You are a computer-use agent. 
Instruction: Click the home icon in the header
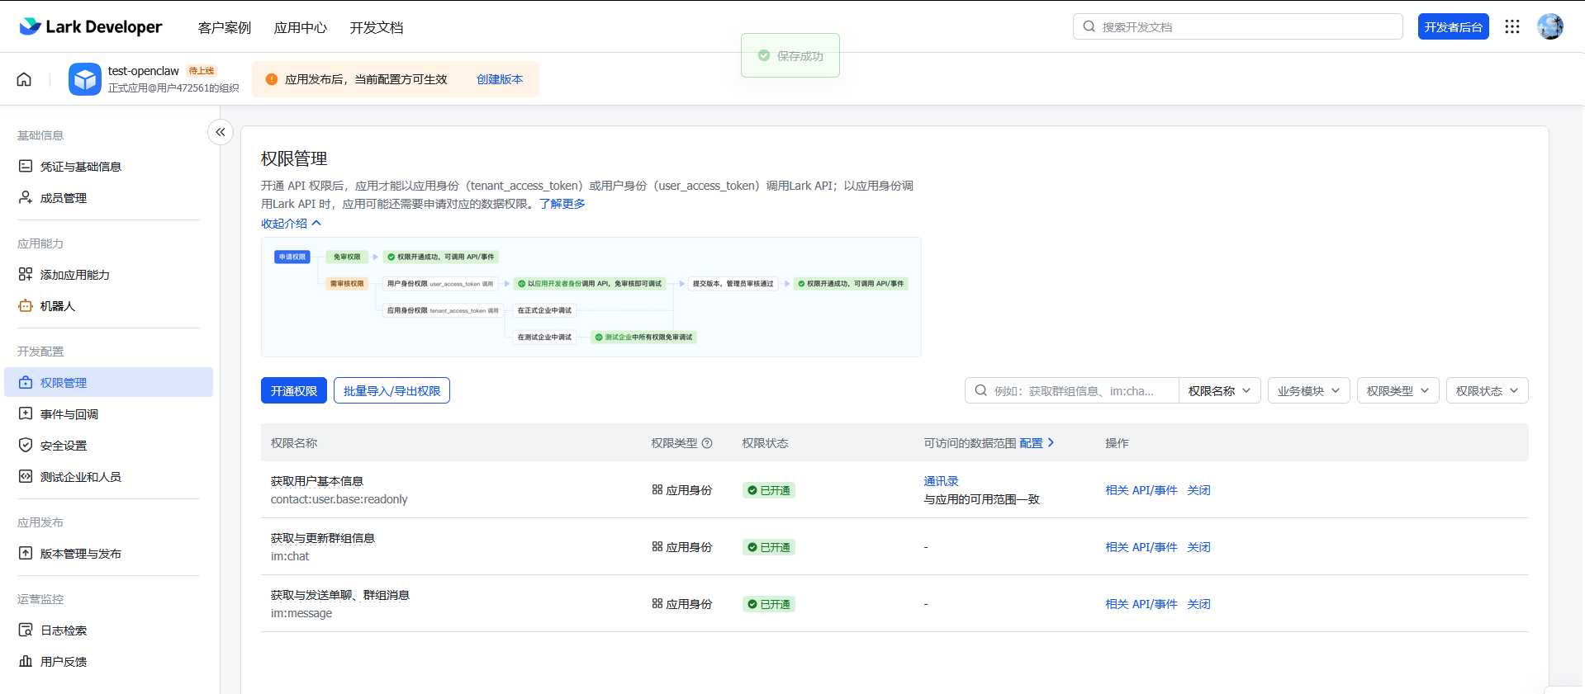24,79
